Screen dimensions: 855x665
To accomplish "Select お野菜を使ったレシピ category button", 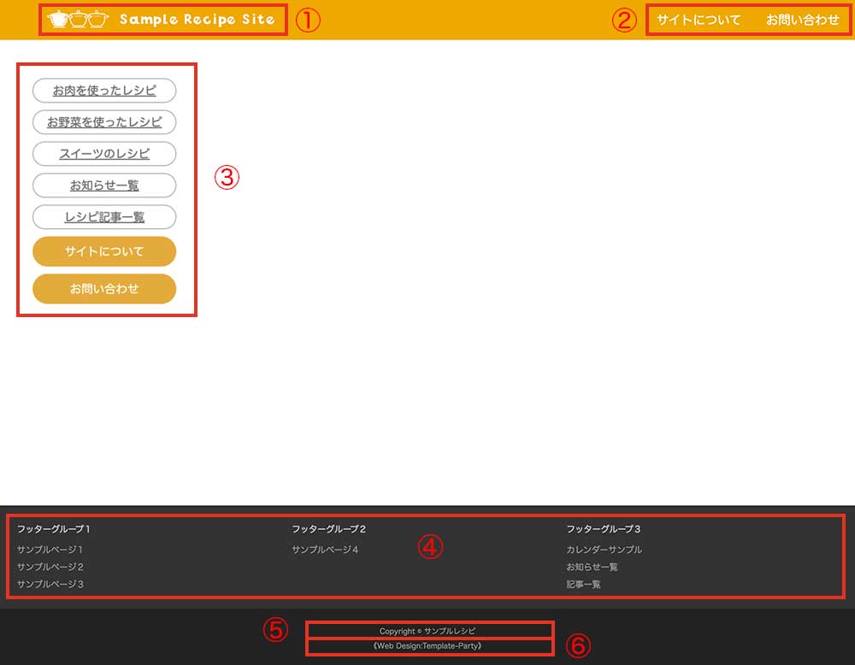I will coord(104,122).
